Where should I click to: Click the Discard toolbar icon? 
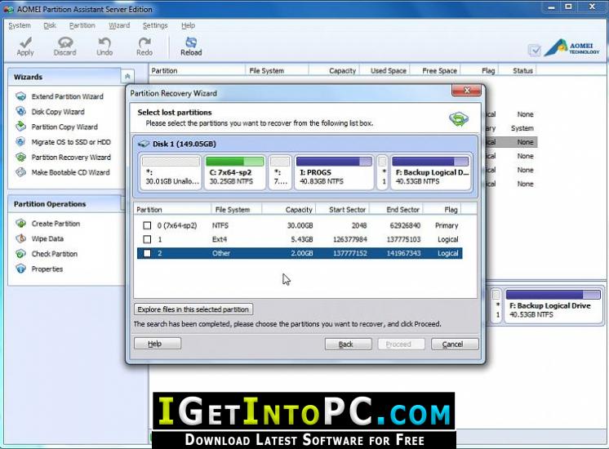pyautogui.click(x=64, y=42)
